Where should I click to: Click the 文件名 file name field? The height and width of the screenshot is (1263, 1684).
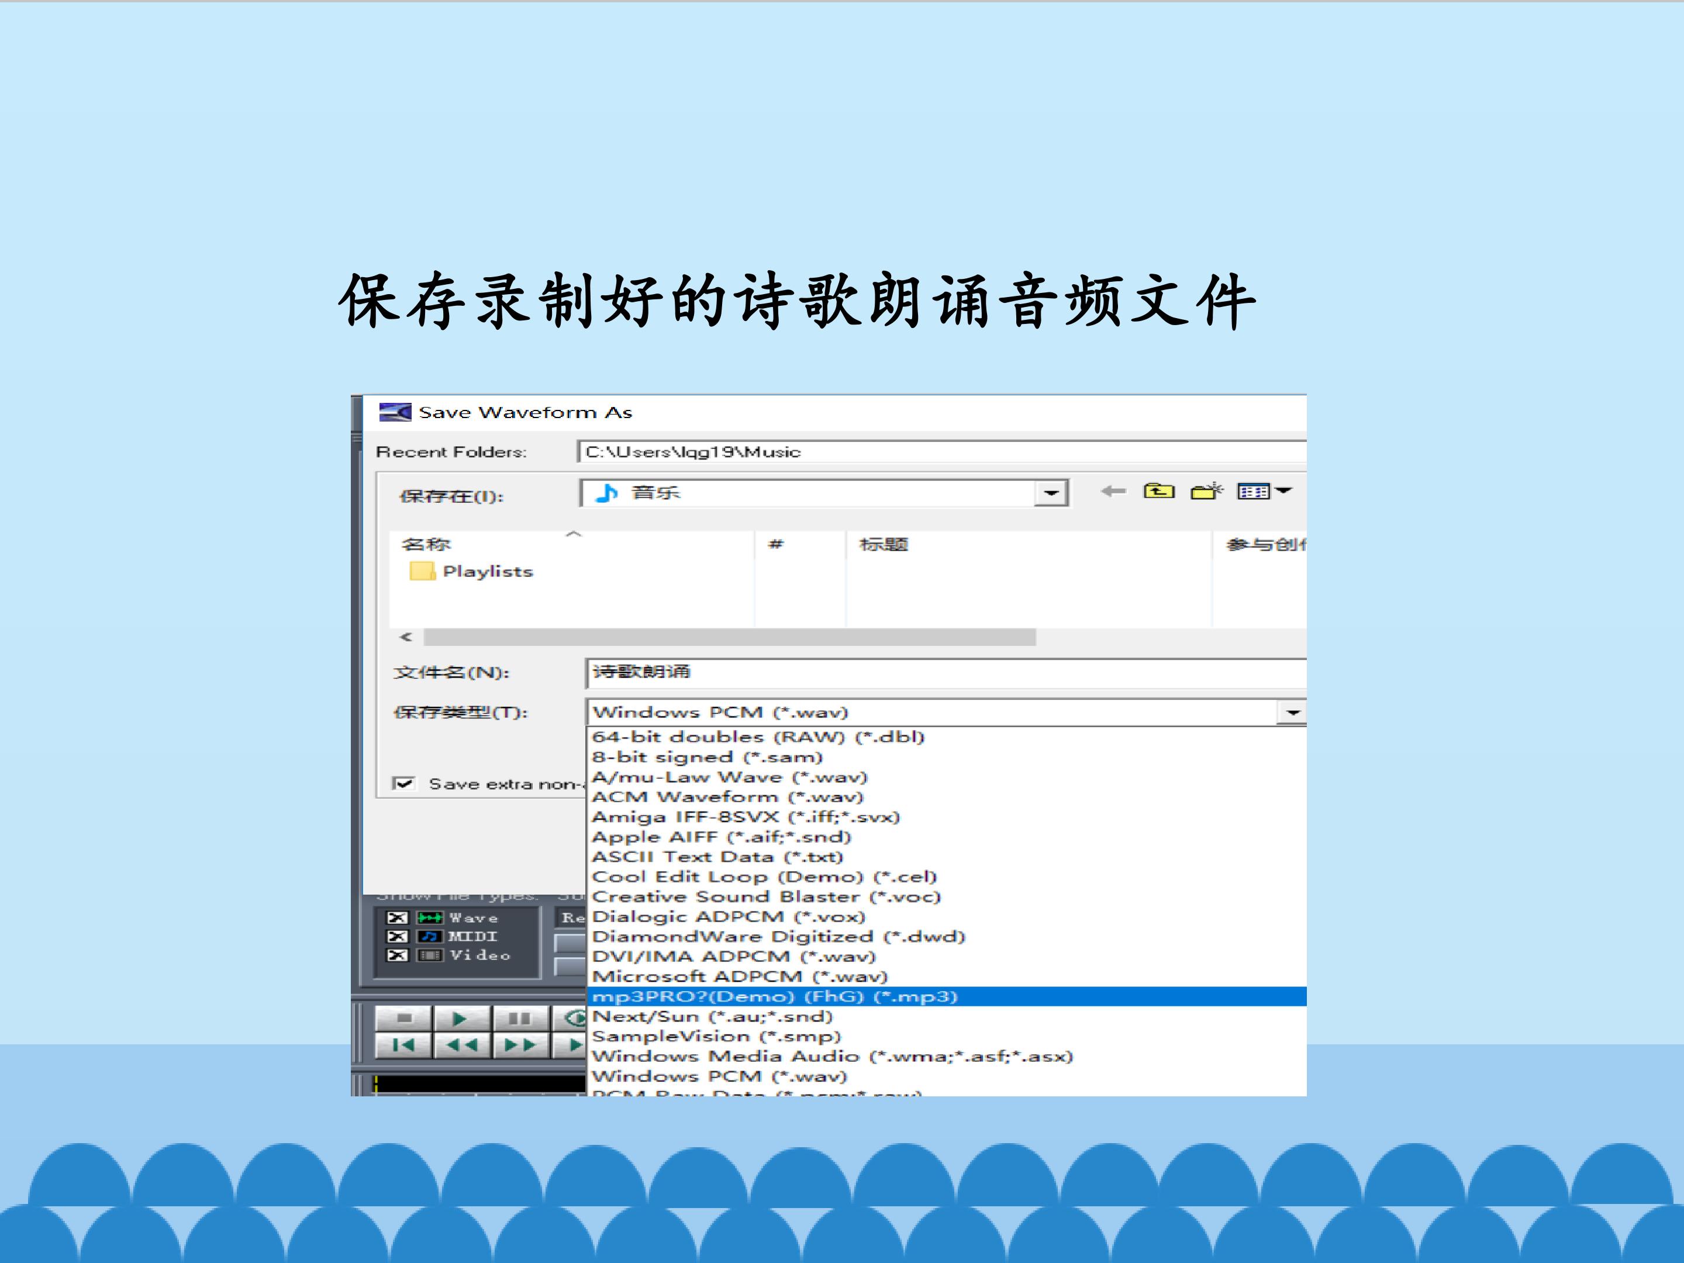946,673
